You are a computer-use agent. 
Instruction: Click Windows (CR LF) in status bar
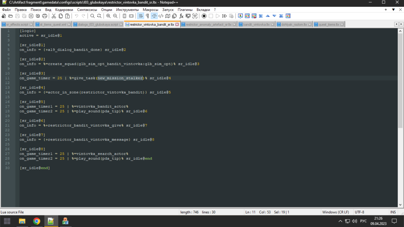[x=335, y=212]
